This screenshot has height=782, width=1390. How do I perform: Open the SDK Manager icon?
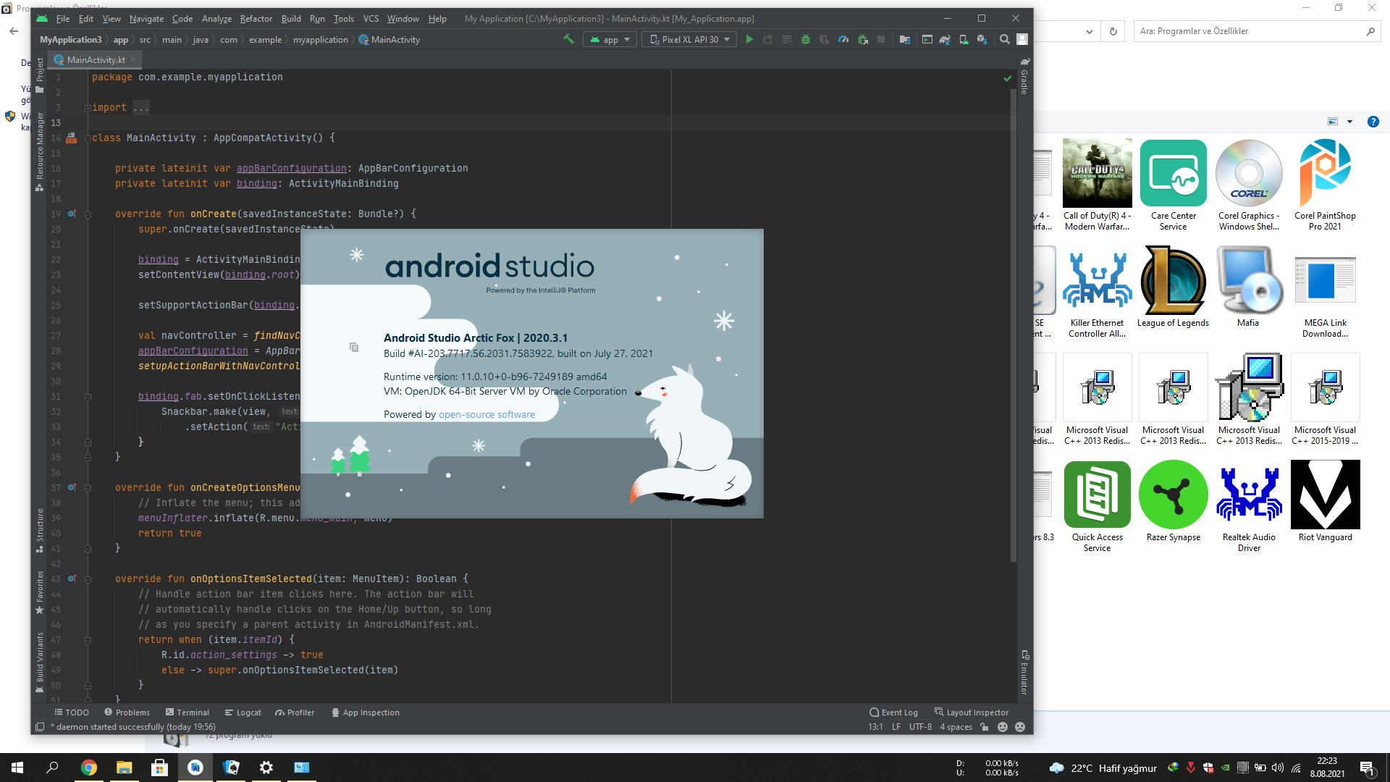[982, 39]
